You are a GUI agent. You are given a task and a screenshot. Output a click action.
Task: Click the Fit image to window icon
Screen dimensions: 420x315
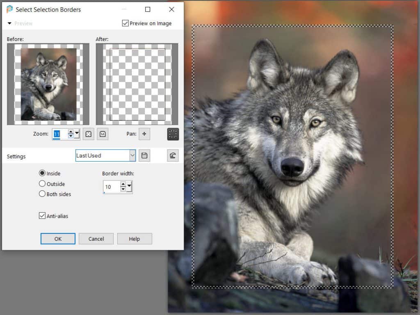(x=87, y=134)
